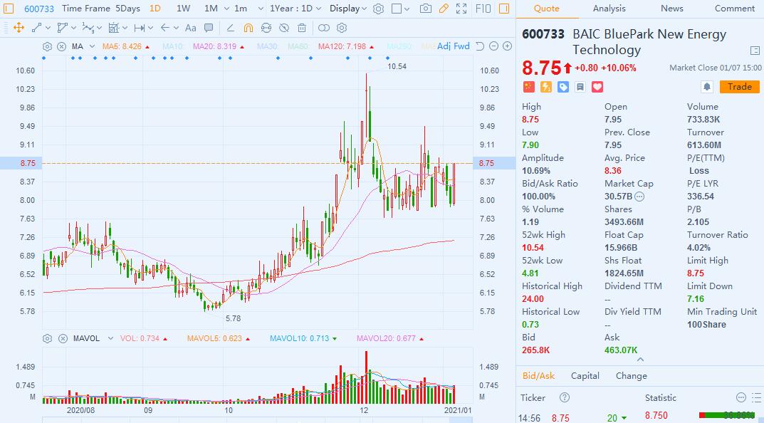Set a price alert with bell icon

coord(706,87)
